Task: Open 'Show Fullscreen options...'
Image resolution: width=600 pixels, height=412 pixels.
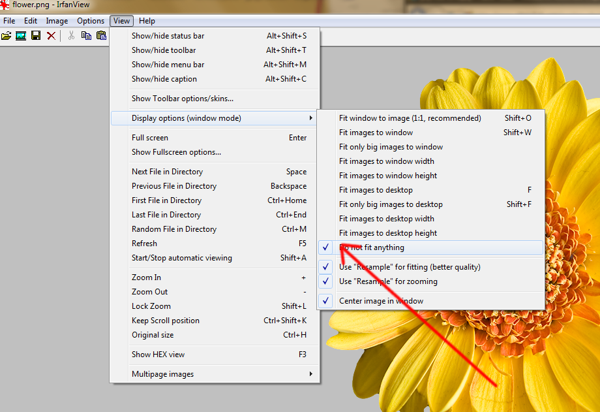Action: point(215,152)
